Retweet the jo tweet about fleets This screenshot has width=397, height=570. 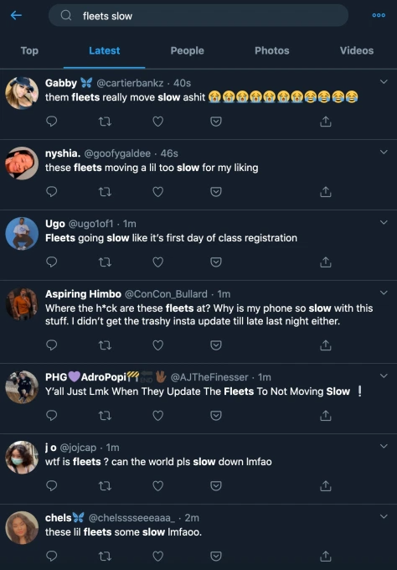click(105, 485)
